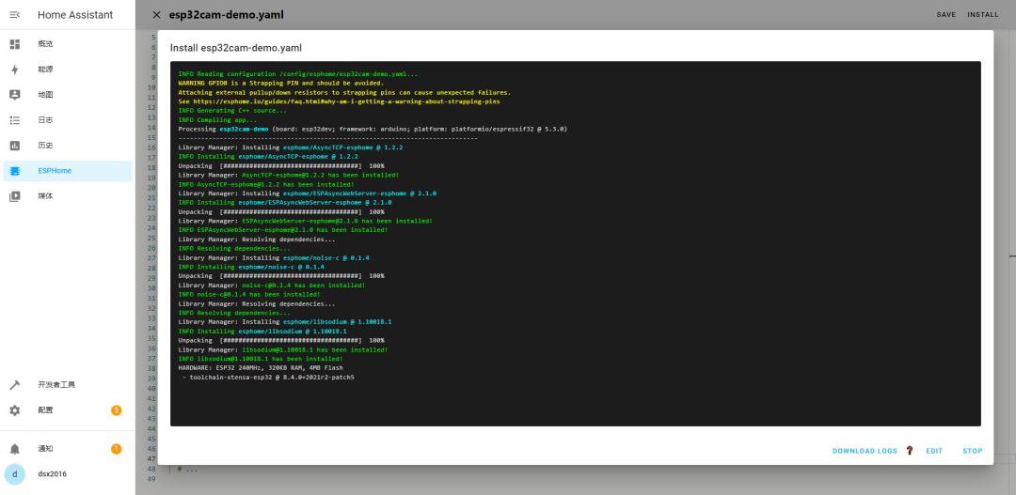The height and width of the screenshot is (495, 1016).
Task: Collapse the Home Assistant sidebar menu
Action: coord(15,15)
